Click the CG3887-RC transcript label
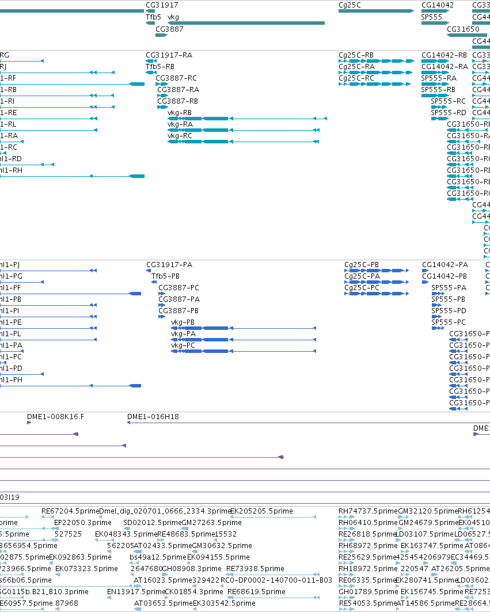The image size is (490, 612). [x=176, y=78]
